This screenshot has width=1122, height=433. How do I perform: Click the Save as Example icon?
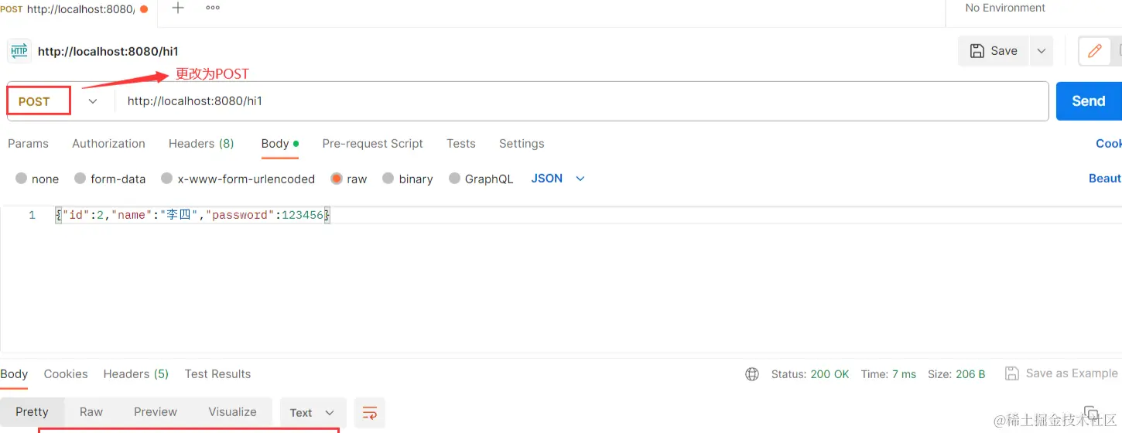tap(1011, 373)
